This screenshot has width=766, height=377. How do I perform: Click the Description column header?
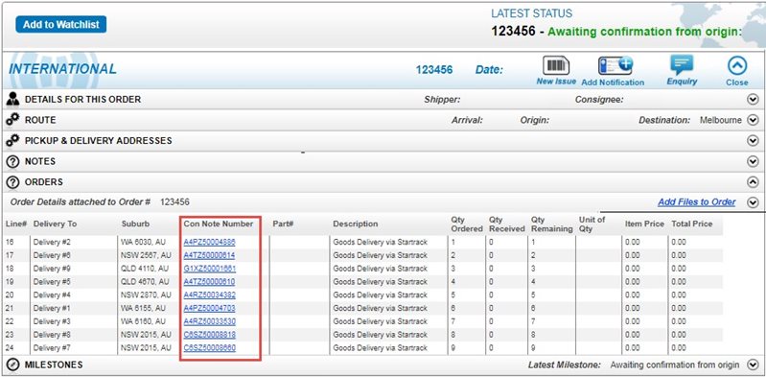pos(355,224)
